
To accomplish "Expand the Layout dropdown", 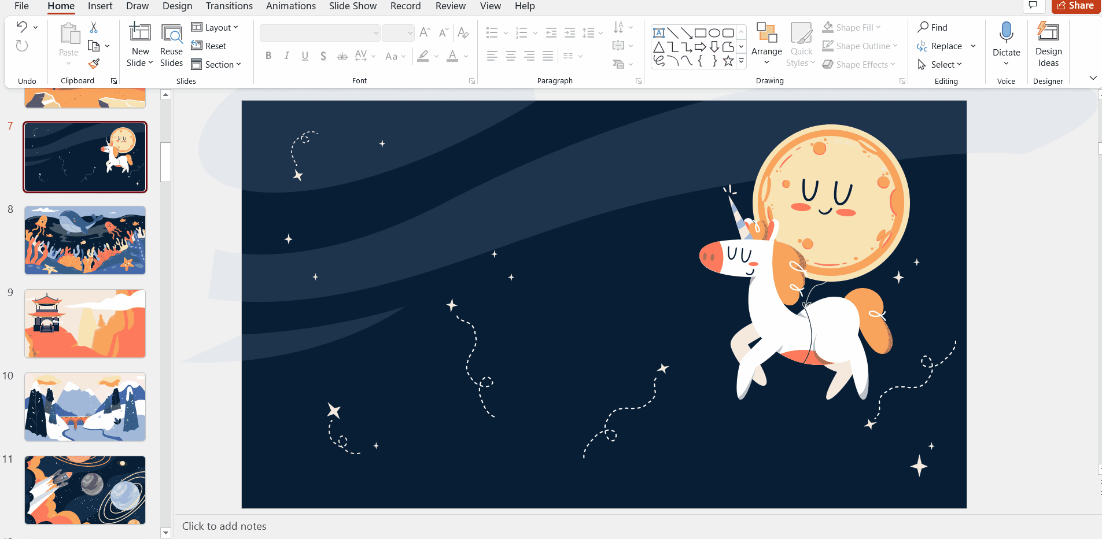I will point(215,28).
